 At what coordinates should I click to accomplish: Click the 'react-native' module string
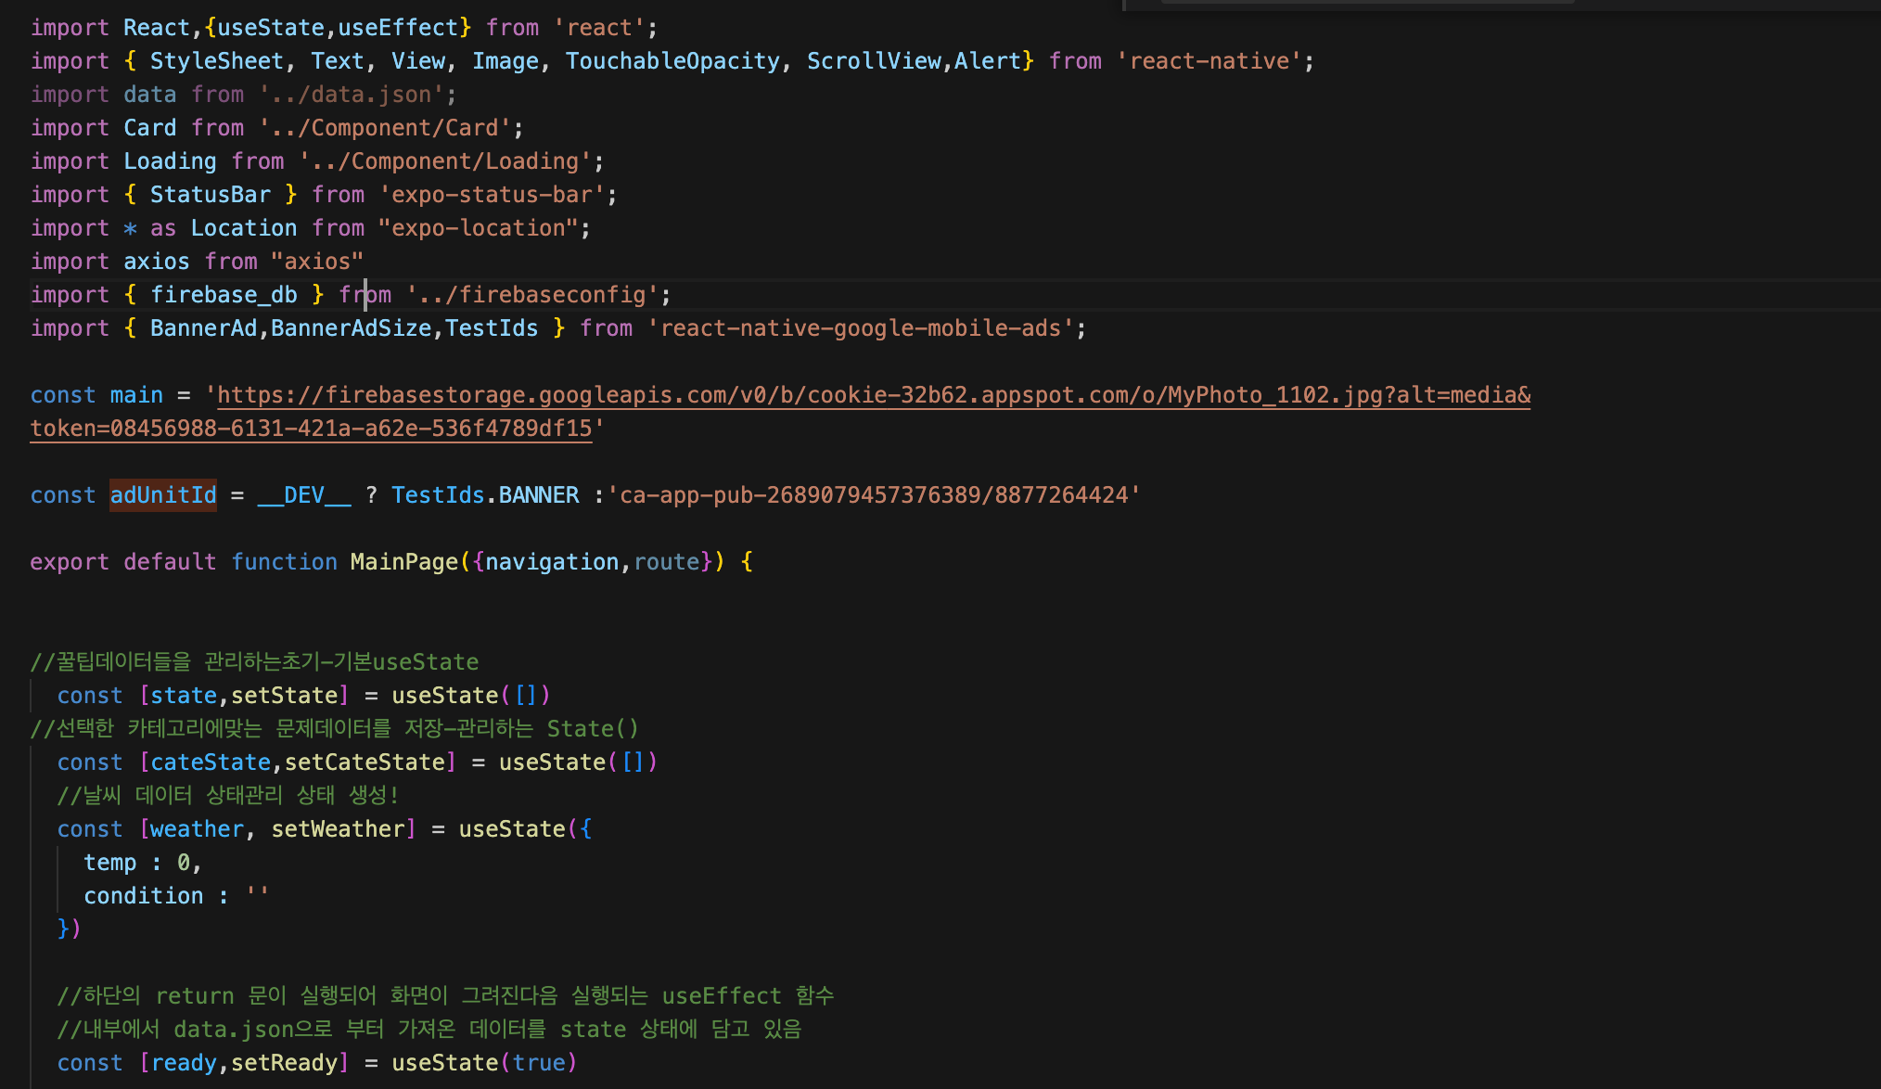pyautogui.click(x=1209, y=61)
